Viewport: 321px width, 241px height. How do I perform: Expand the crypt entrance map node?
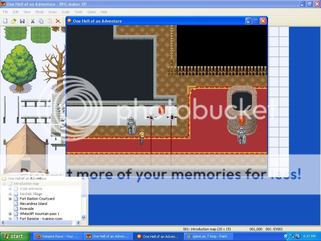click(10, 189)
